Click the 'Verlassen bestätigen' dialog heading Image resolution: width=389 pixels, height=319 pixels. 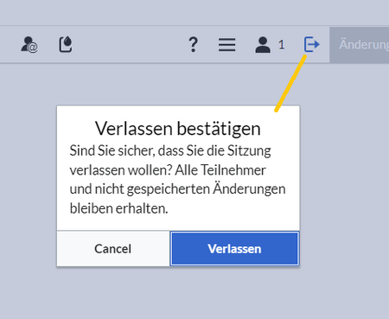point(178,129)
